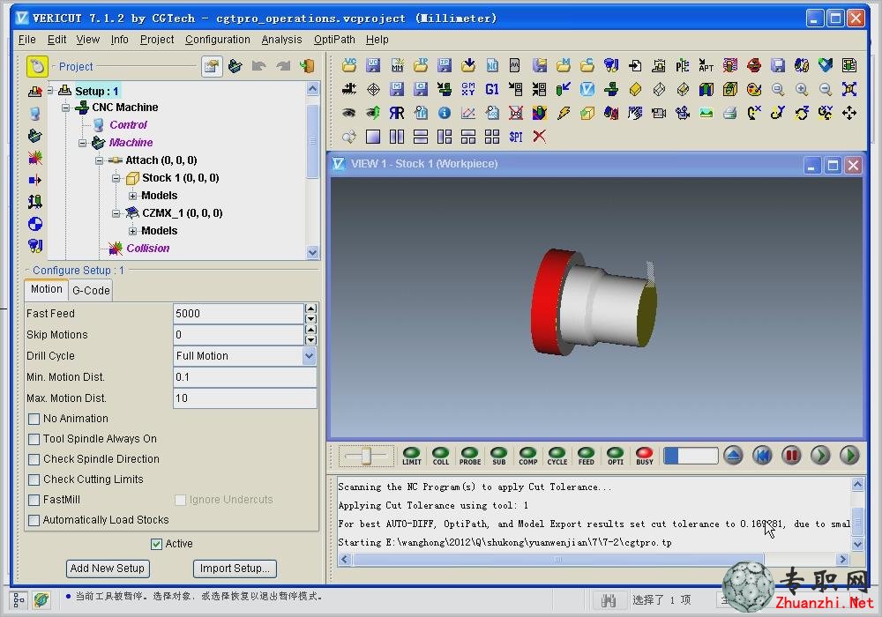This screenshot has height=617, width=882.
Task: Open the Configuration menu
Action: click(218, 40)
